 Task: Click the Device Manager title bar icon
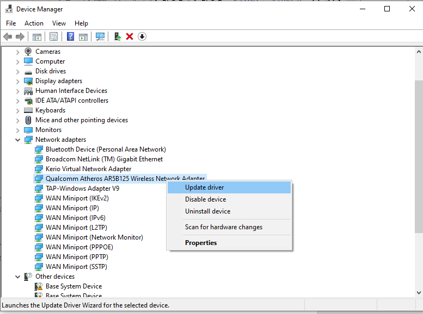click(9, 9)
